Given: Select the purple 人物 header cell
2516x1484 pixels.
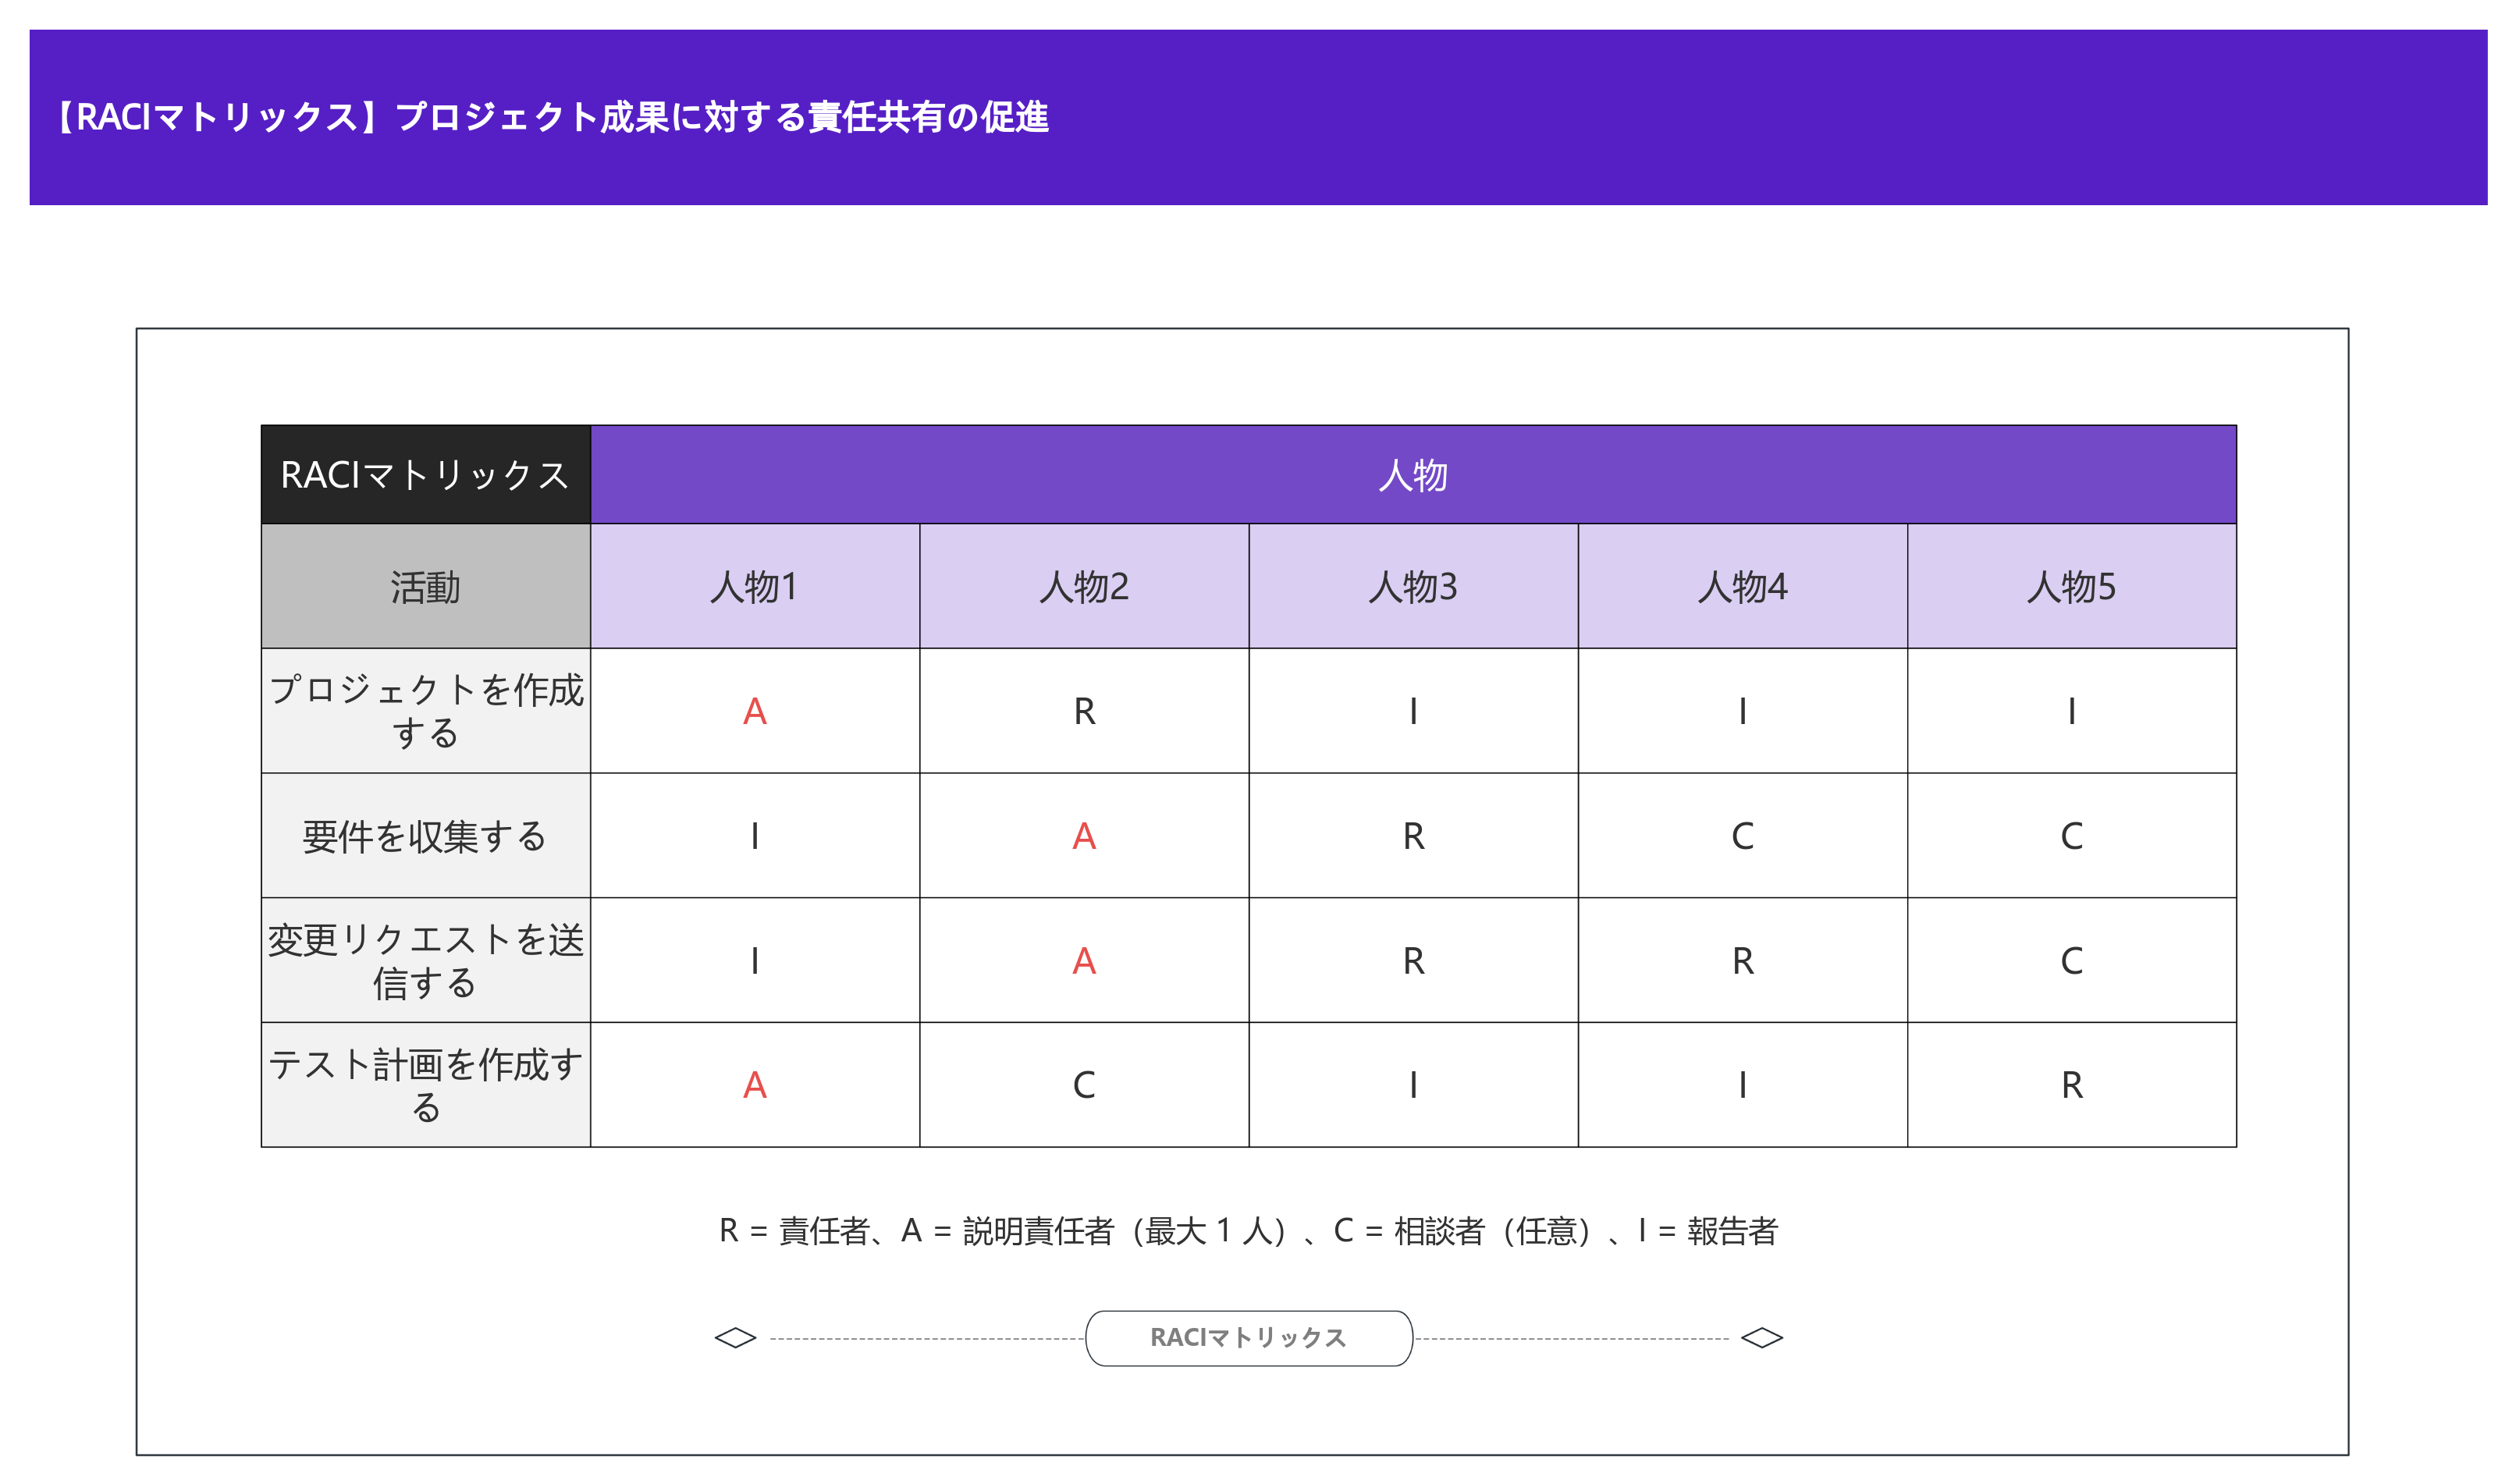Looking at the screenshot, I should [x=1413, y=475].
